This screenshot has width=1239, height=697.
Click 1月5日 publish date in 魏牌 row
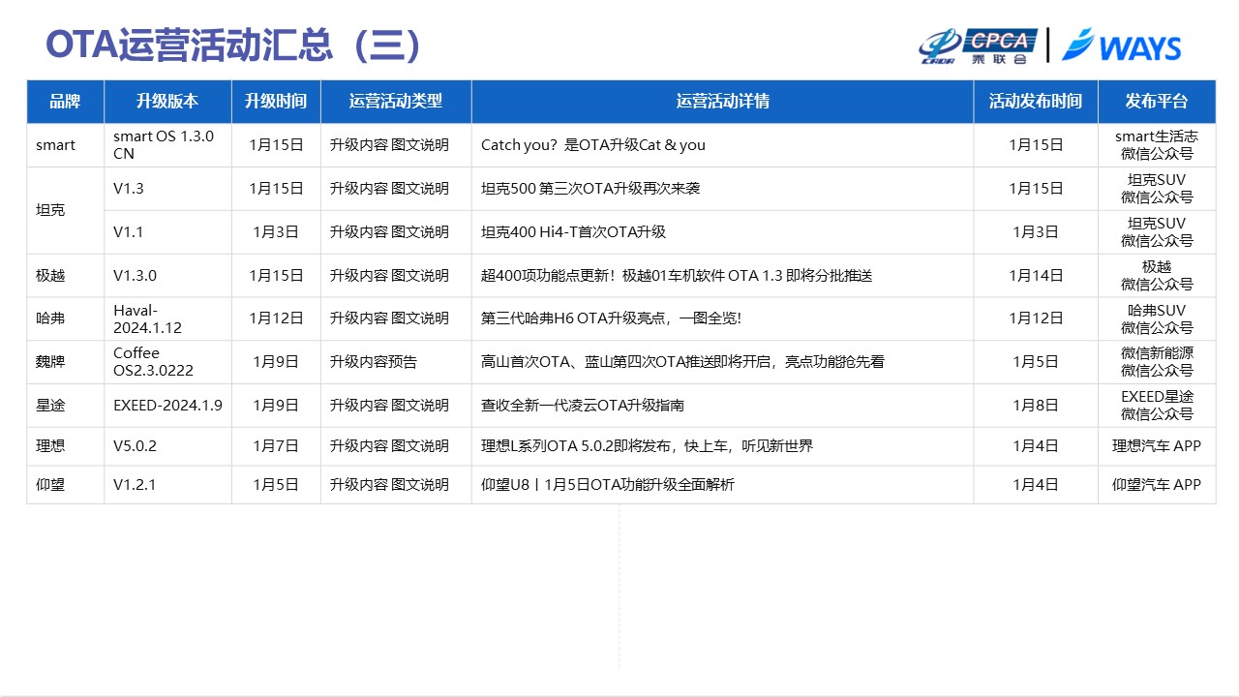pyautogui.click(x=1036, y=362)
